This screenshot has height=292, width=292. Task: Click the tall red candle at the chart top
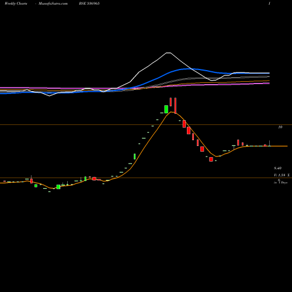[x=175, y=106]
